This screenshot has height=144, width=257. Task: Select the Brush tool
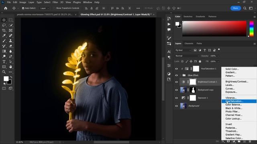4,41
